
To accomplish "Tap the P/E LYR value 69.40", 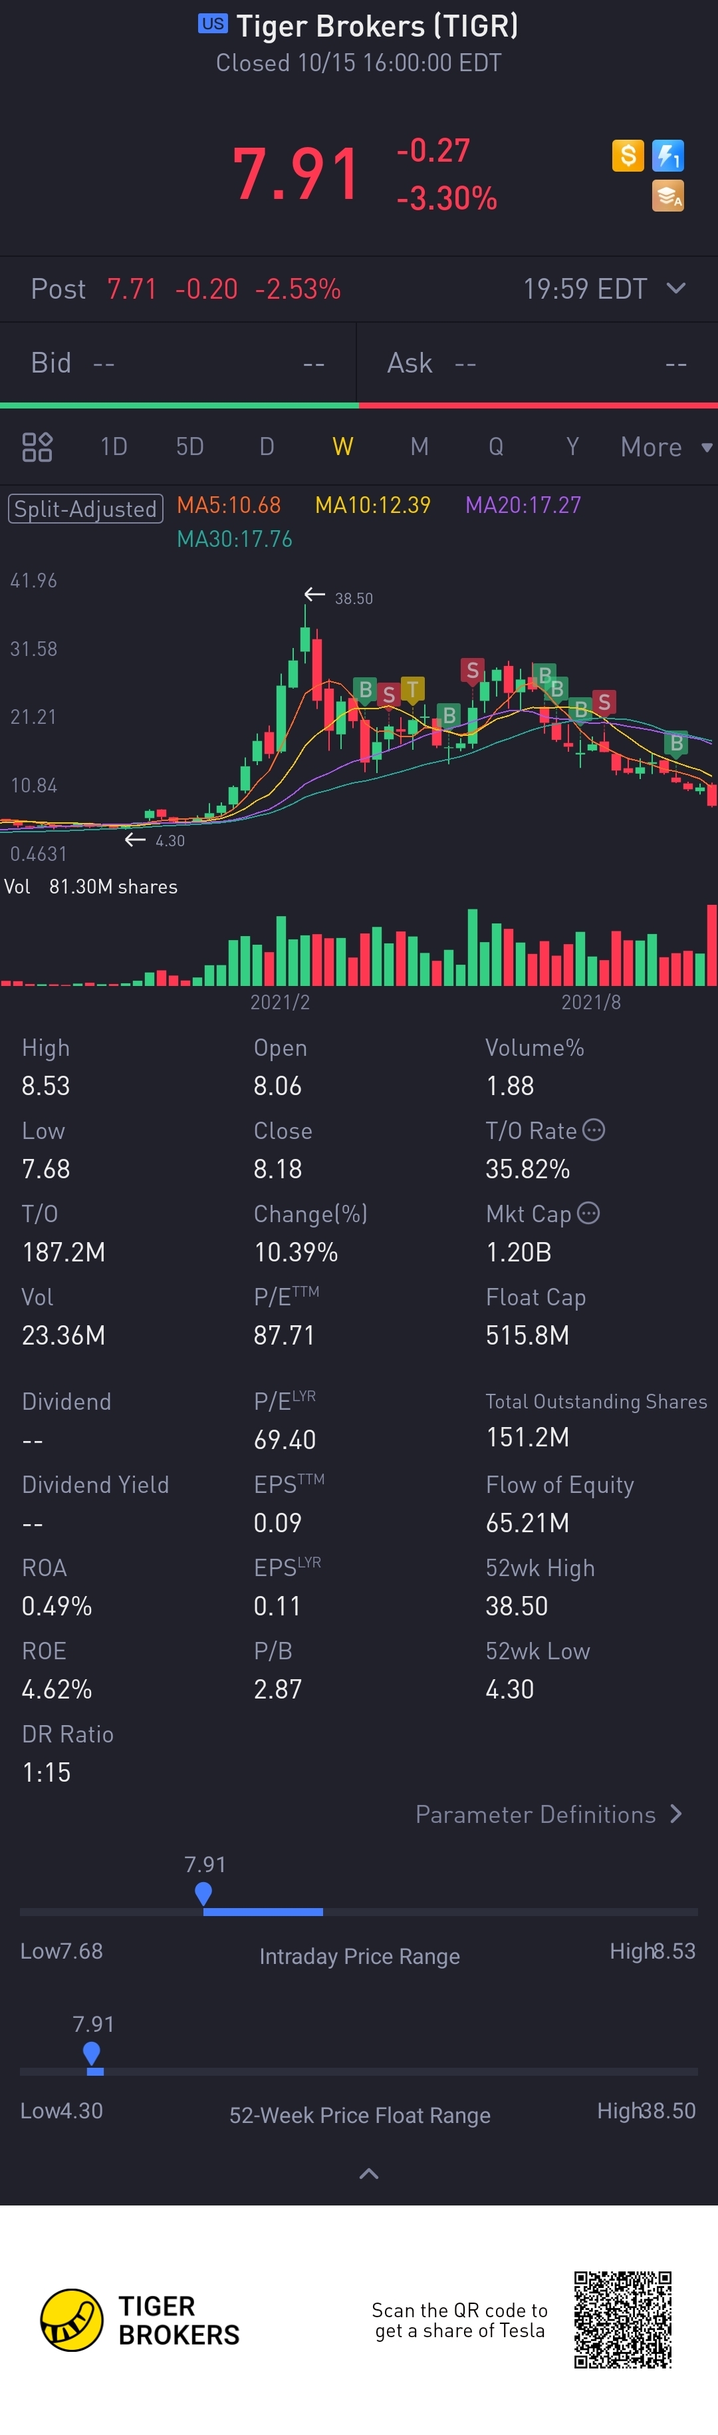I will 285,1440.
